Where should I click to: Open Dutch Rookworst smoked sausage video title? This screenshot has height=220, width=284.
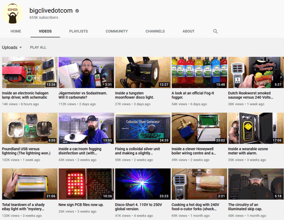pos(251,95)
